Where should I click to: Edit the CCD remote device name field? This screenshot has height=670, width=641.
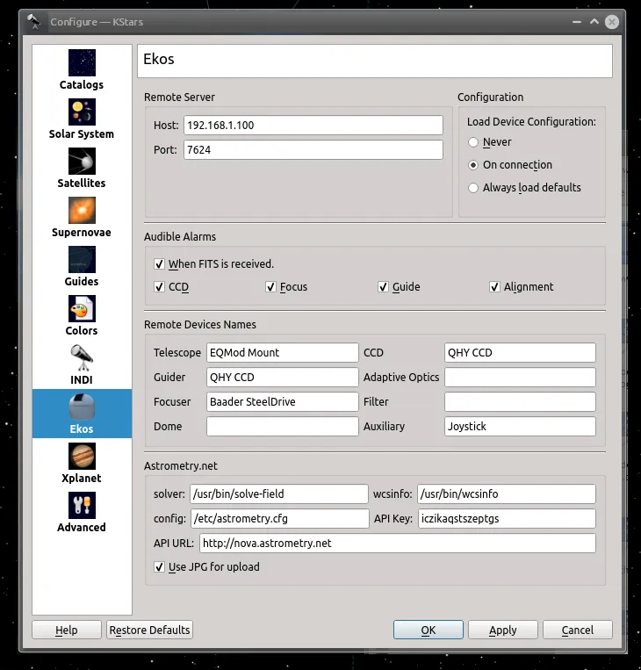point(520,352)
